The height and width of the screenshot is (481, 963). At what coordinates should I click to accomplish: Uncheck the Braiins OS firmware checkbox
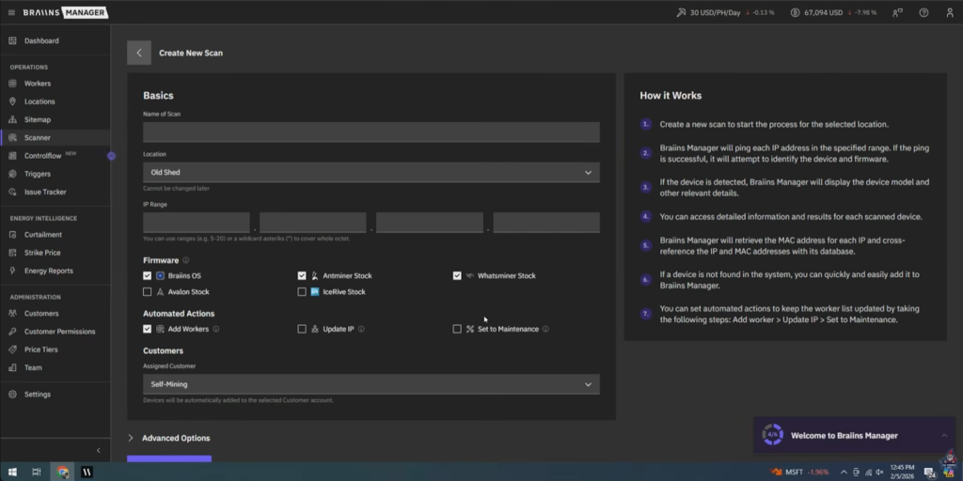tap(148, 276)
